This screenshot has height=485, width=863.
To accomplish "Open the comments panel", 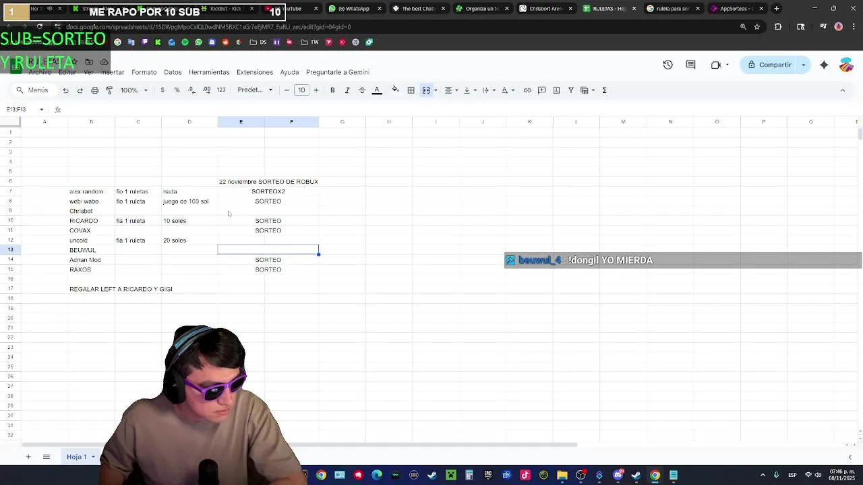I will [690, 65].
